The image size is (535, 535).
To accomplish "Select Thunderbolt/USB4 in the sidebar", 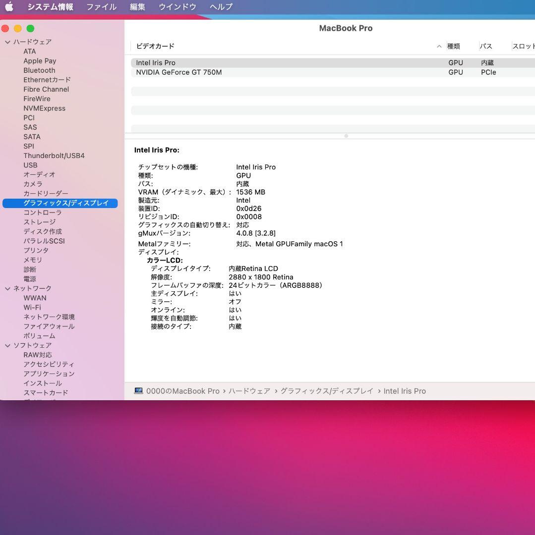I will tap(54, 156).
